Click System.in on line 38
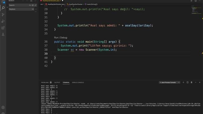Screen dimensions: 203x114 106,50
